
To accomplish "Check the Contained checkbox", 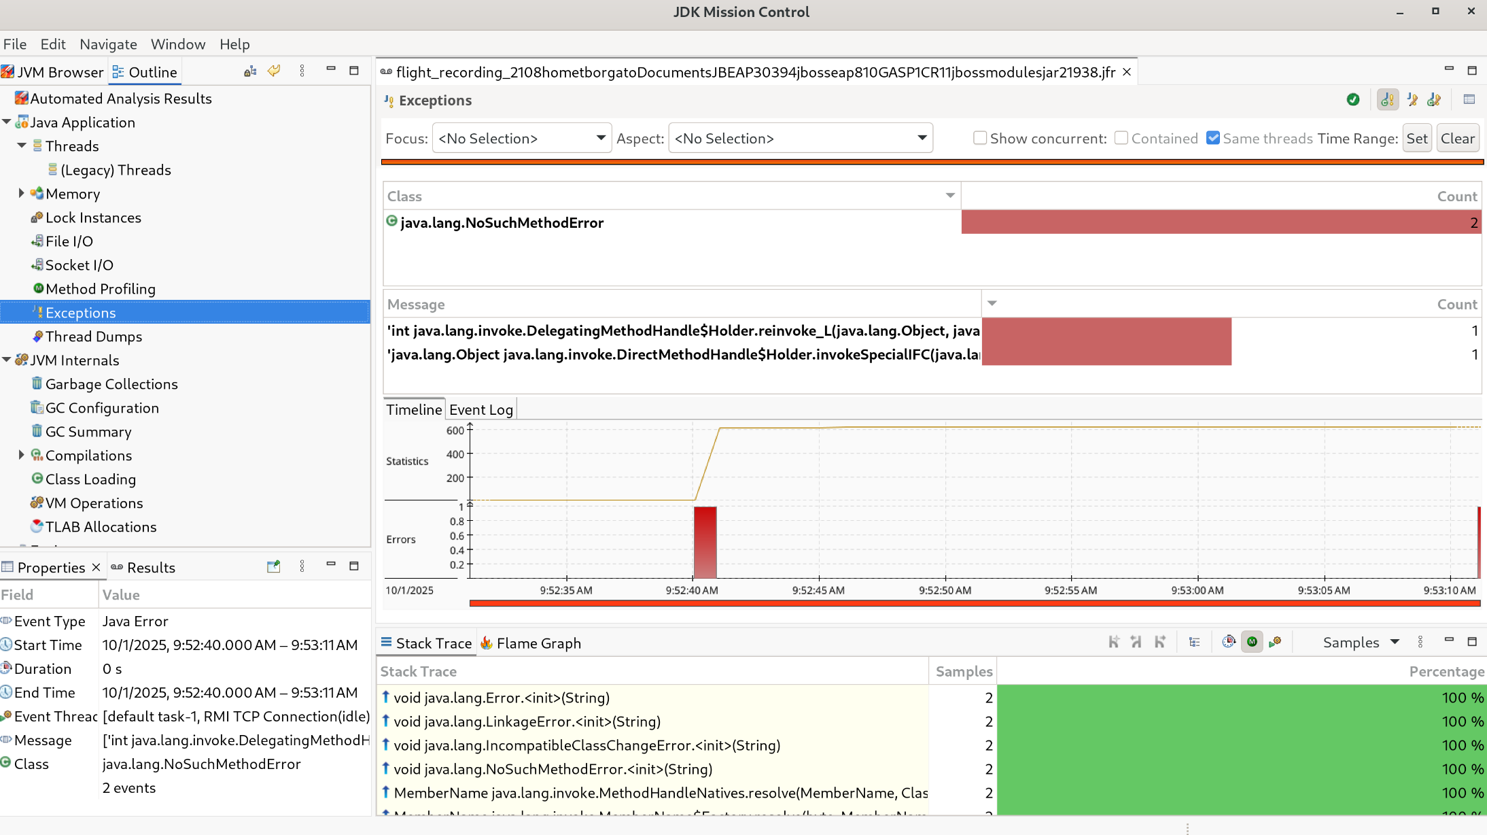I will pos(1121,138).
